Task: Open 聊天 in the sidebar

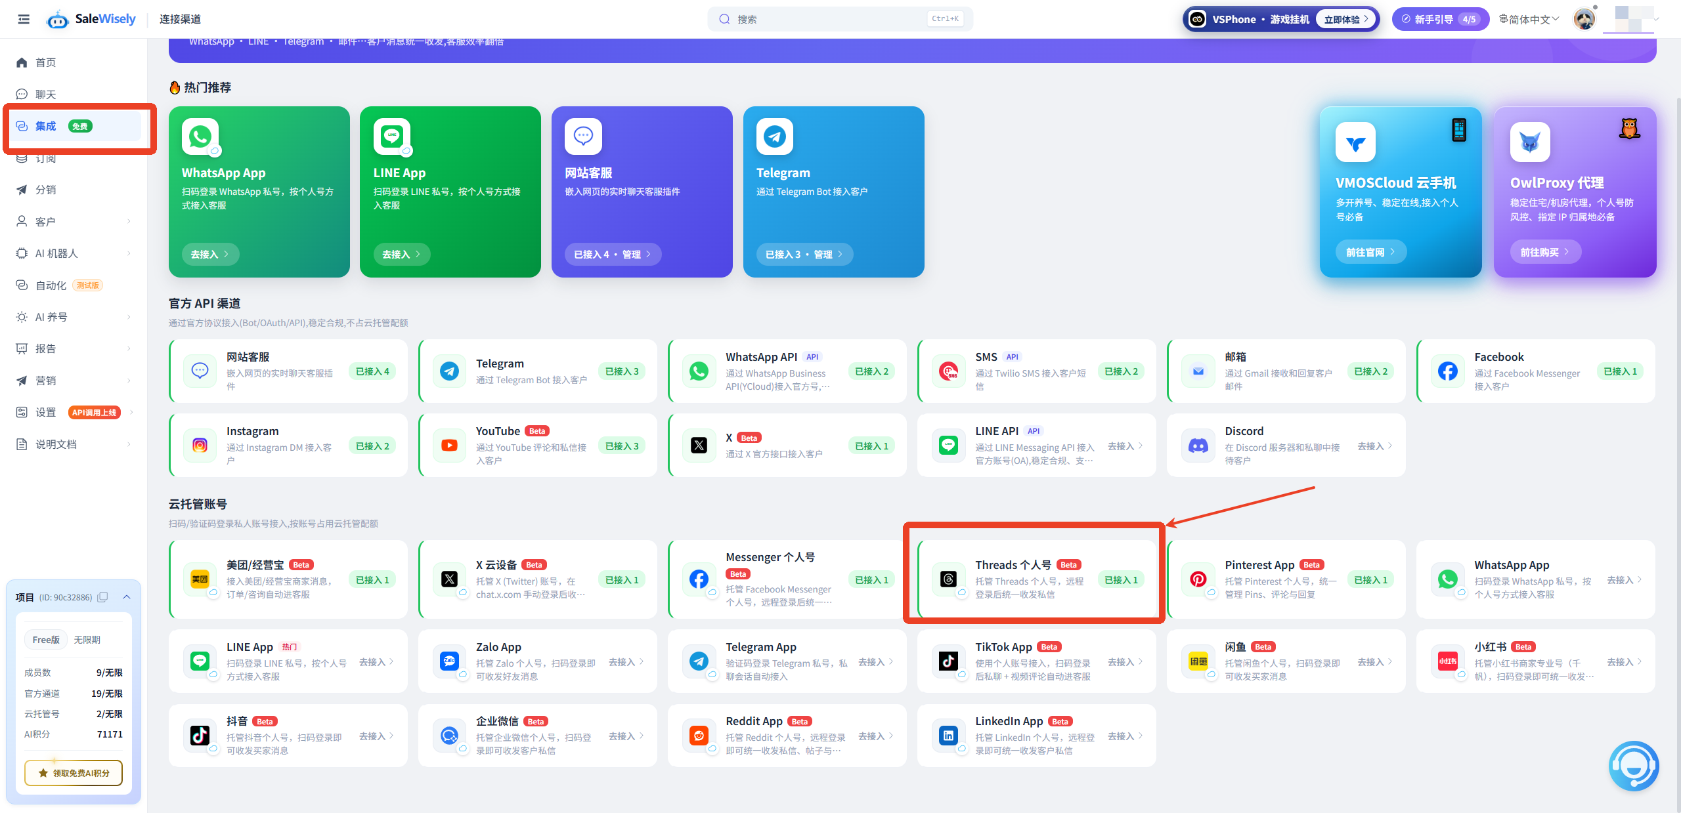Action: (x=74, y=94)
